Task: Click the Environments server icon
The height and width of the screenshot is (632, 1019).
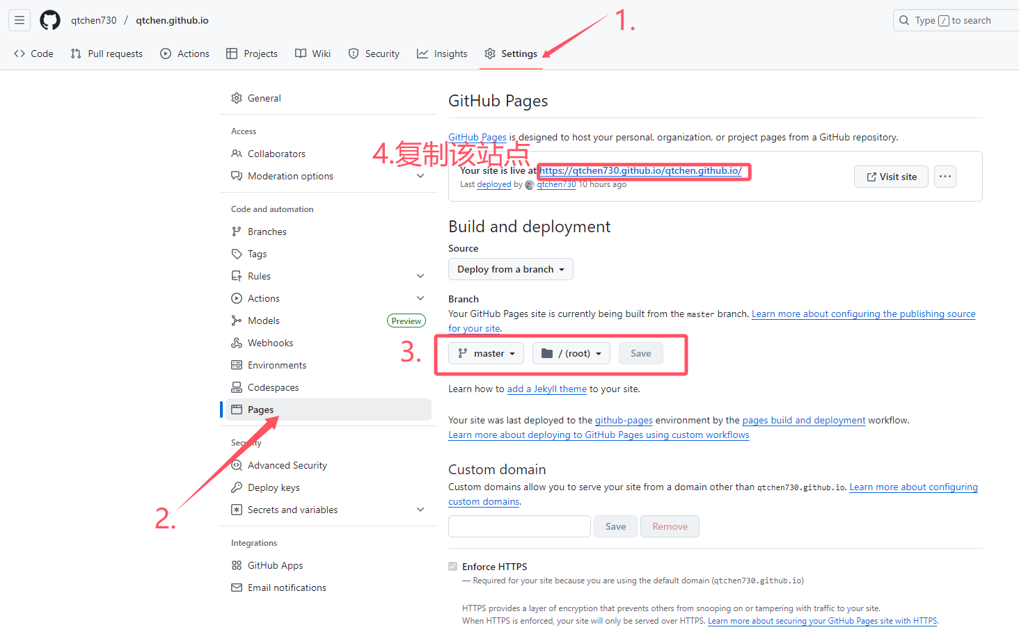Action: (x=237, y=365)
